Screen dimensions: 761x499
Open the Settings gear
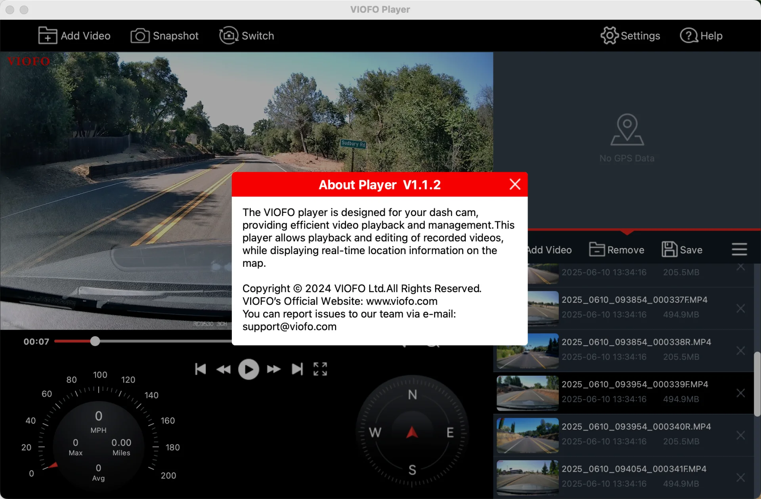click(630, 36)
